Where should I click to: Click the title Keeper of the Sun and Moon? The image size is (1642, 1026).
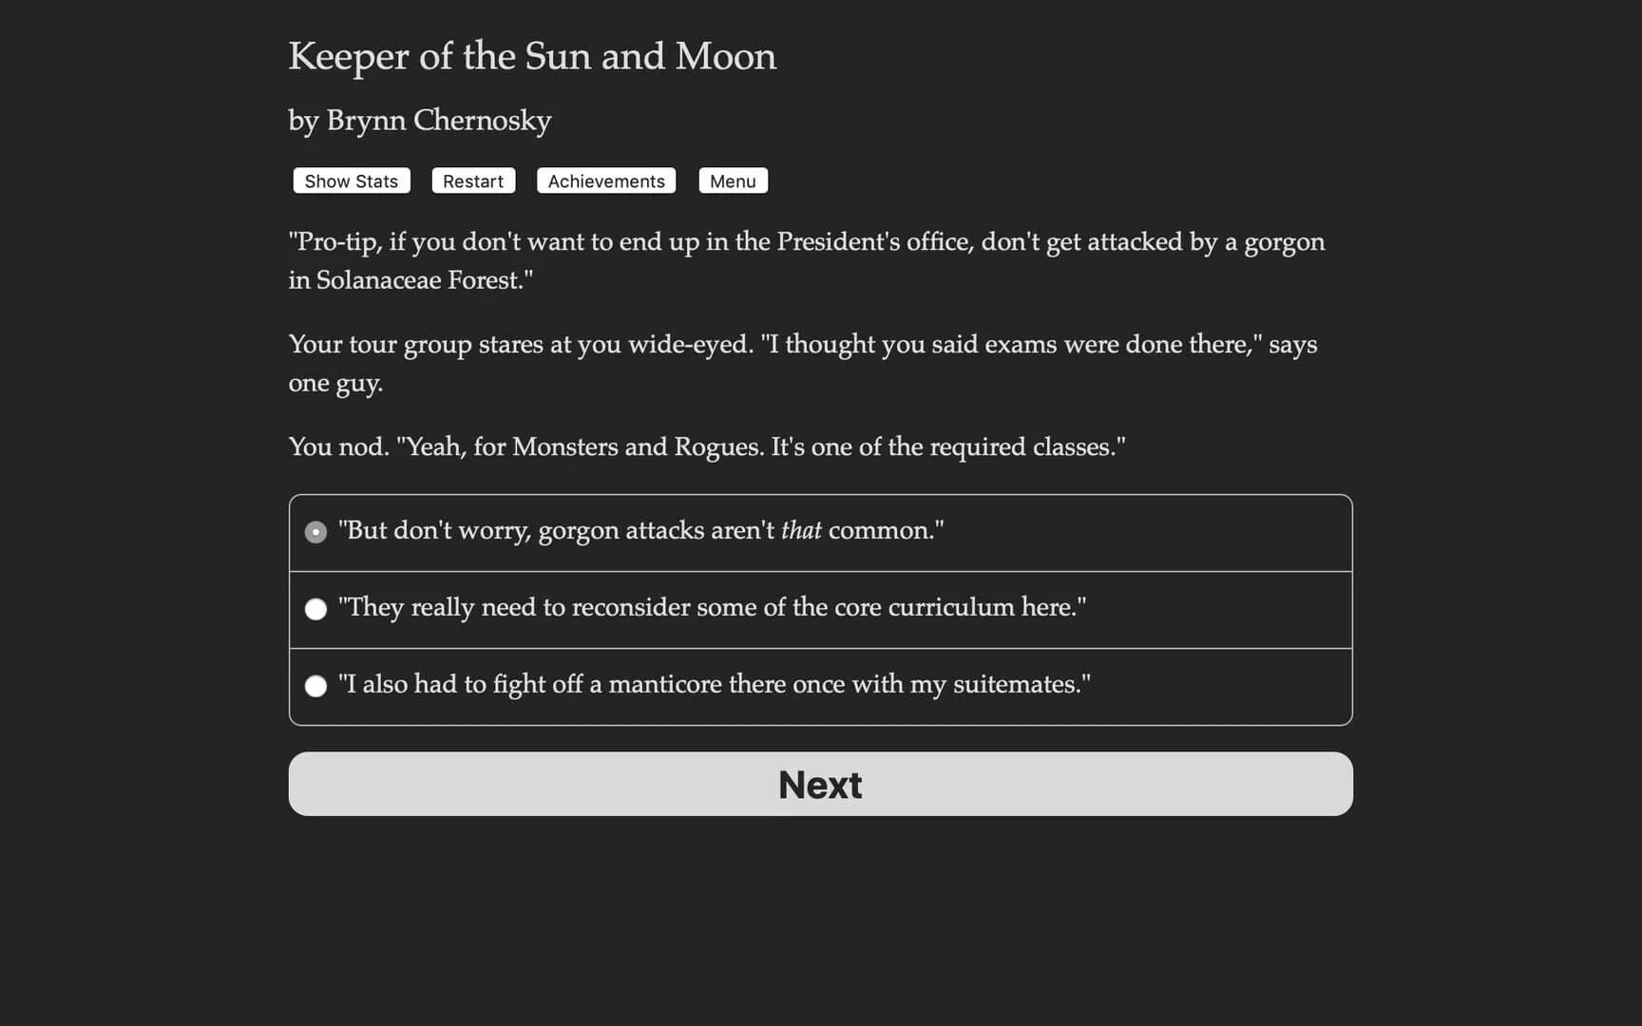(x=532, y=57)
